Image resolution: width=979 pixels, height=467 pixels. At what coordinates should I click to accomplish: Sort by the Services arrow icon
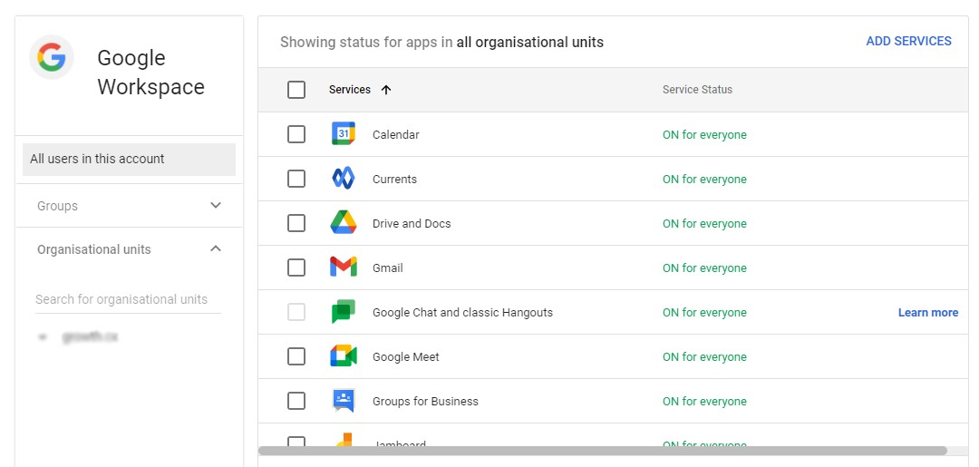(386, 90)
